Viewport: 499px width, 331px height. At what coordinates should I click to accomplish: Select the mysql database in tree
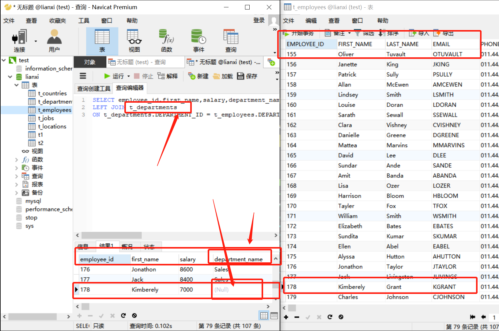pyautogui.click(x=33, y=201)
